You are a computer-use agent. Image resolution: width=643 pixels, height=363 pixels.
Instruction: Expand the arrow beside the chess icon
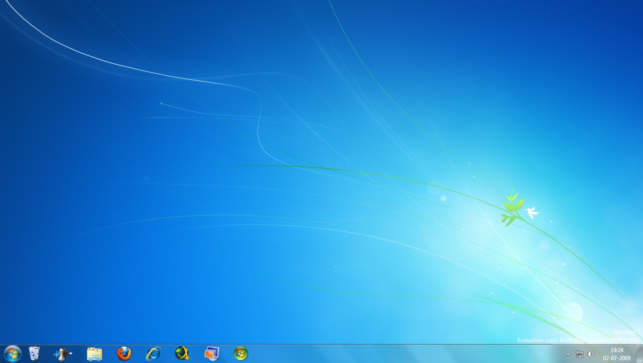tap(71, 354)
